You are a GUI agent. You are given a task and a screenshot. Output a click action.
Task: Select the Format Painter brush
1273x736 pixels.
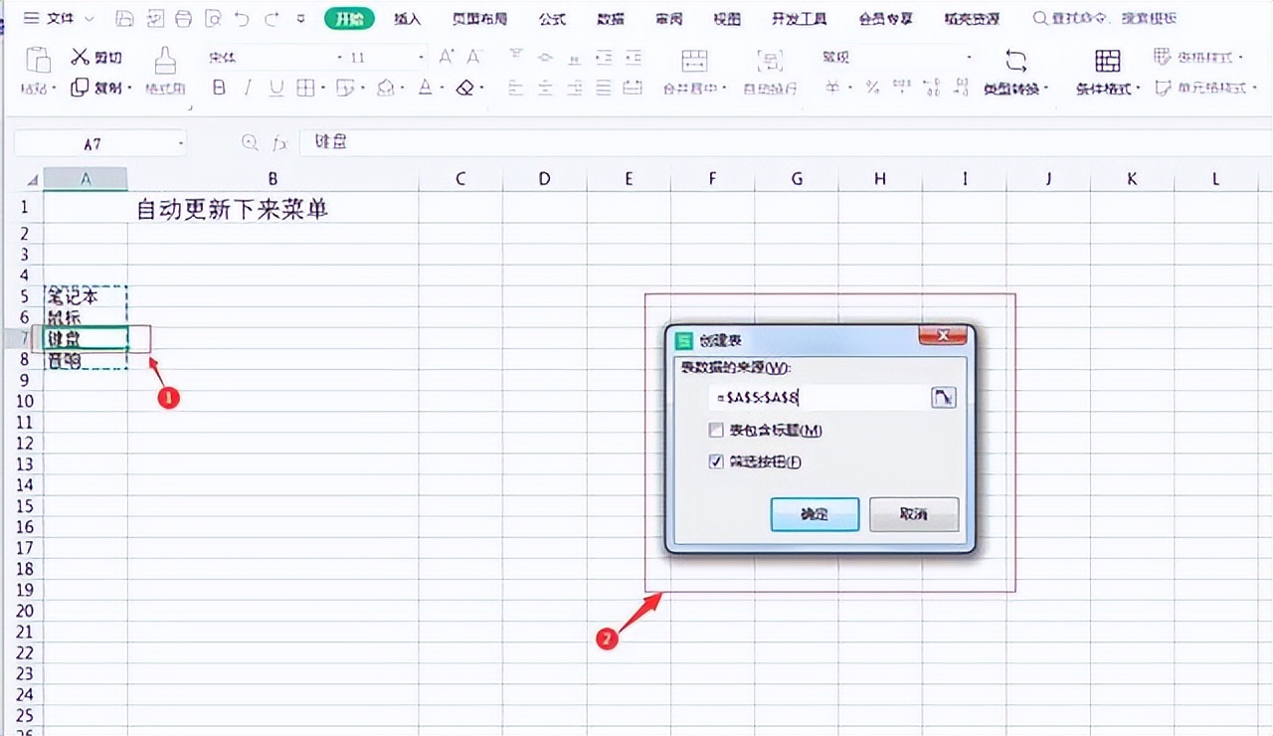[x=165, y=62]
